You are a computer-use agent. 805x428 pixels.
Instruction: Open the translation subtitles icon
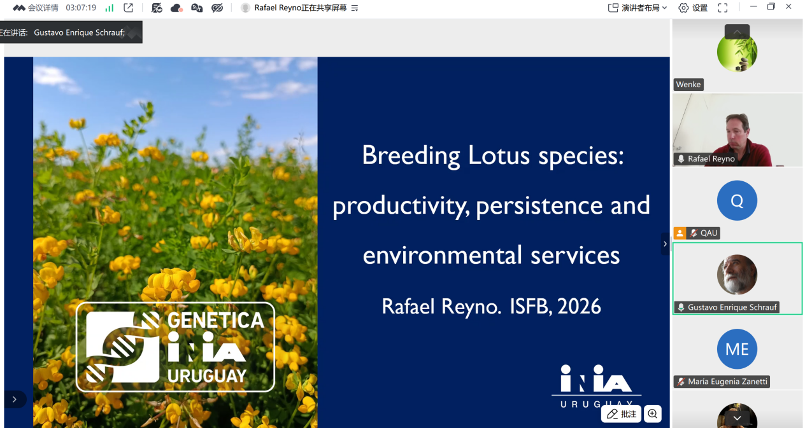[x=197, y=8]
